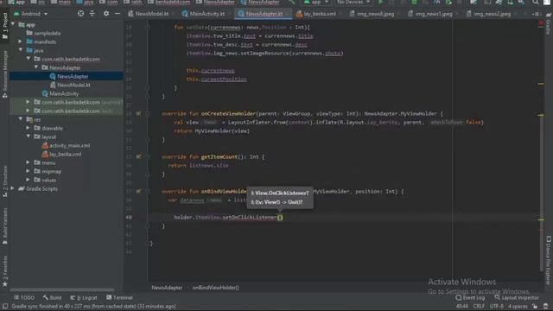Click the Debug app bug icon
Viewport: 553px width, 311px height.
pyautogui.click(x=415, y=2)
